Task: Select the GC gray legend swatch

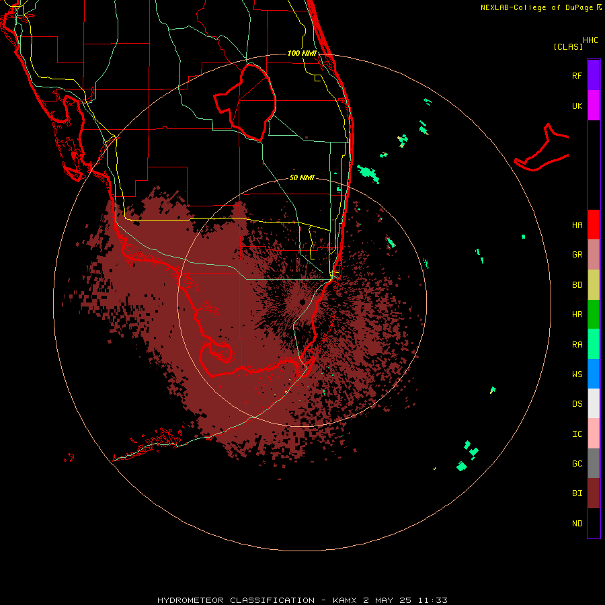Action: coord(594,463)
